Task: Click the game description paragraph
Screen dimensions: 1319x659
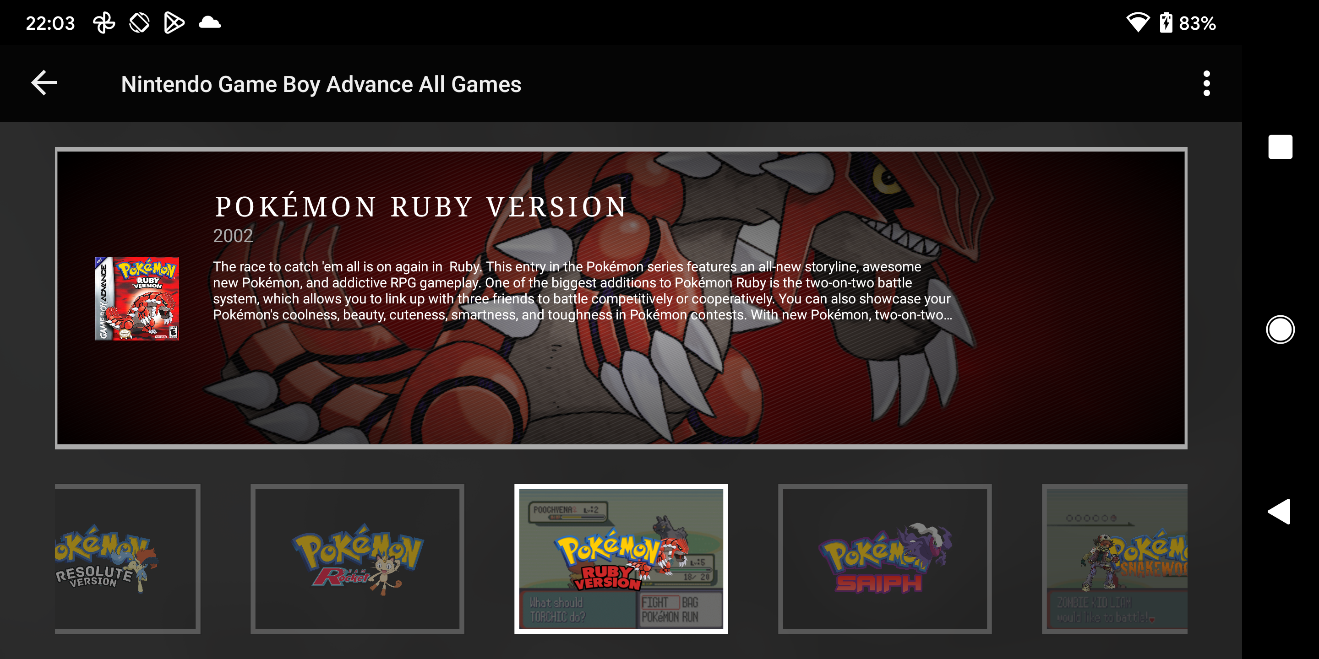Action: tap(582, 291)
